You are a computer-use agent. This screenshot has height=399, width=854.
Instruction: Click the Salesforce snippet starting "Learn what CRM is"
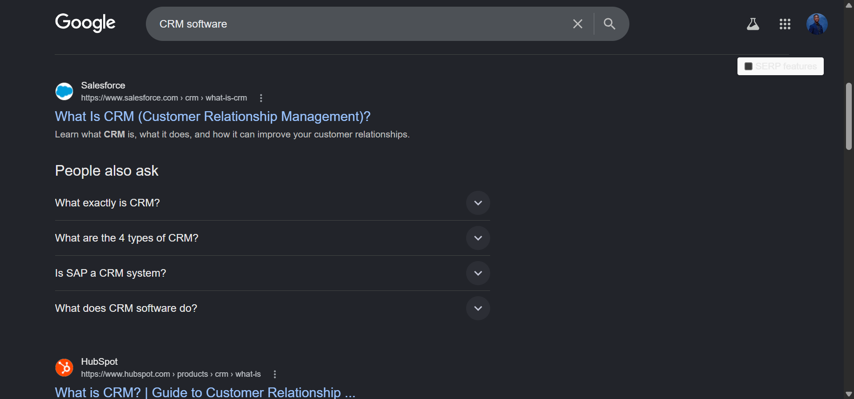(232, 134)
